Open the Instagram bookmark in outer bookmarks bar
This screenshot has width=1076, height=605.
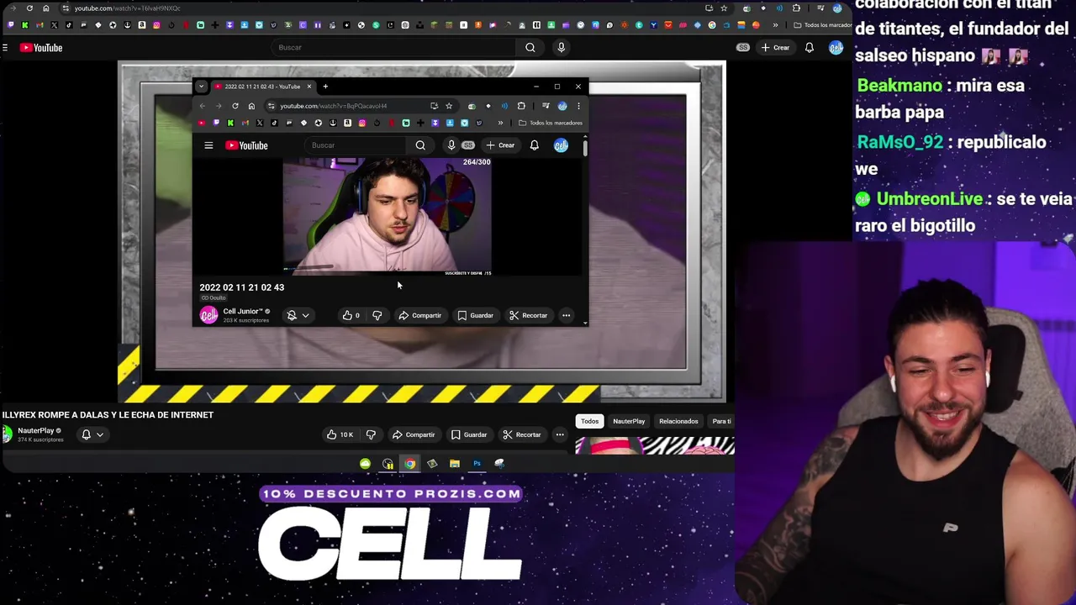(x=156, y=25)
